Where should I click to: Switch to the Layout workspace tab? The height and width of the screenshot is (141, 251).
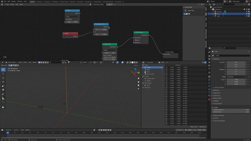tap(32, 2)
